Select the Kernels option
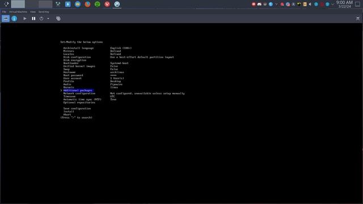 pos(69,87)
